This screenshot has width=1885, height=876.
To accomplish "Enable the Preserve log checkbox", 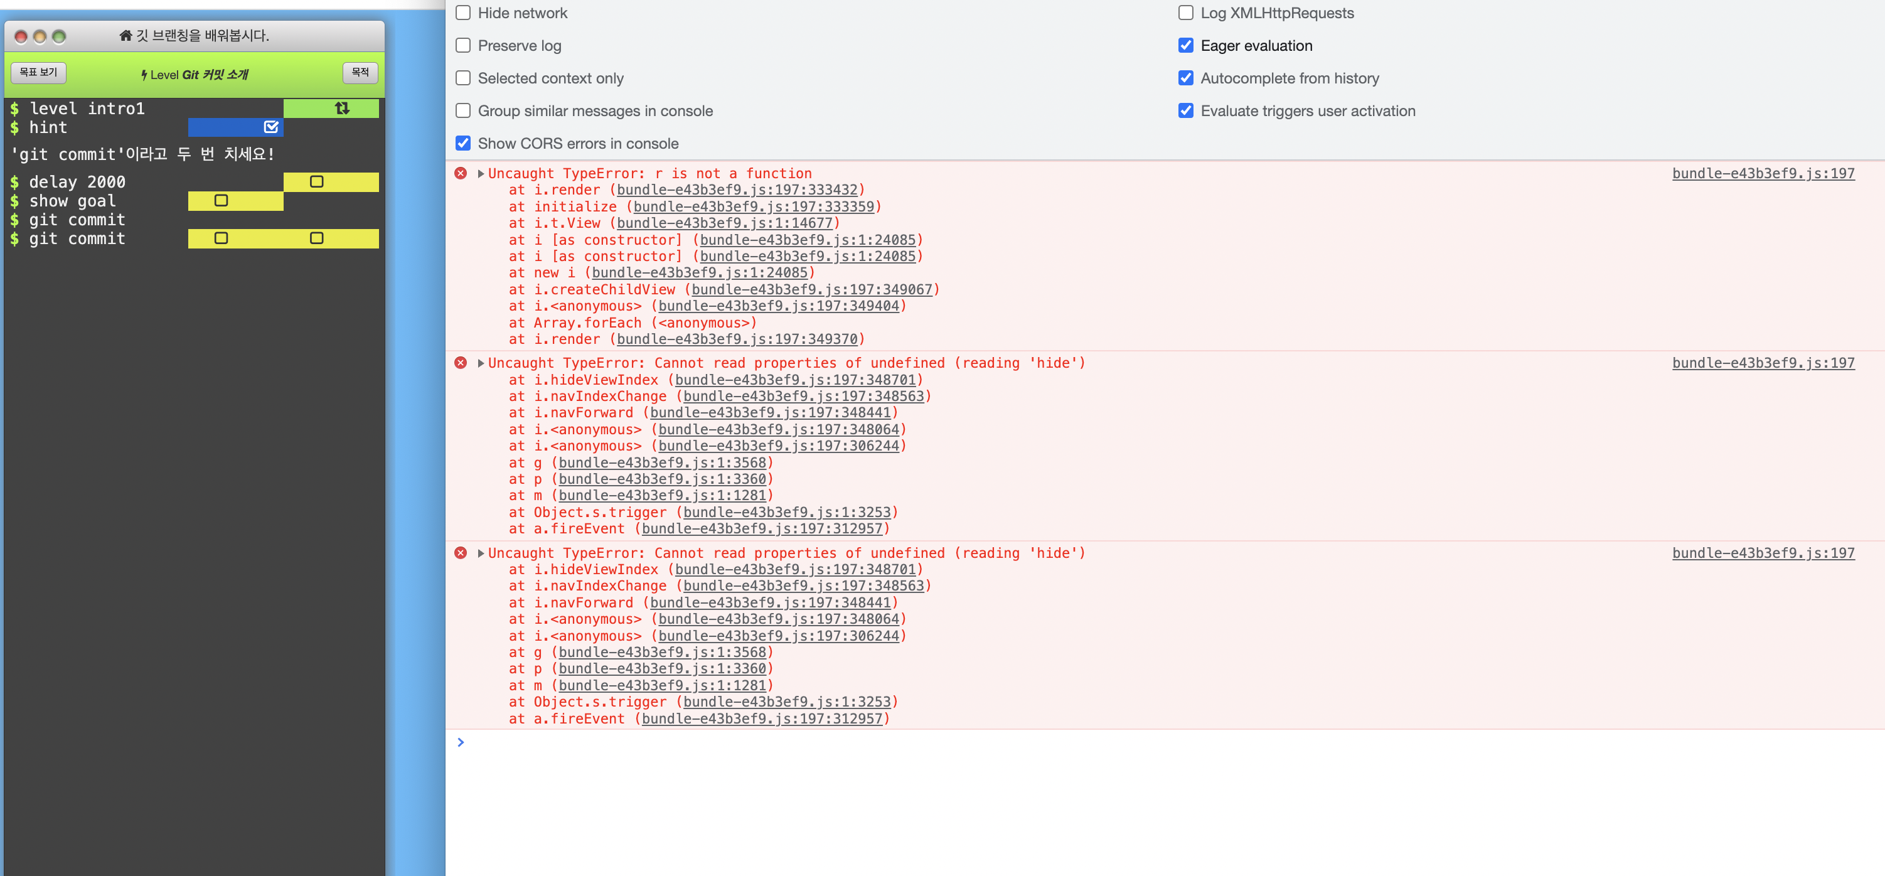I will coord(462,45).
